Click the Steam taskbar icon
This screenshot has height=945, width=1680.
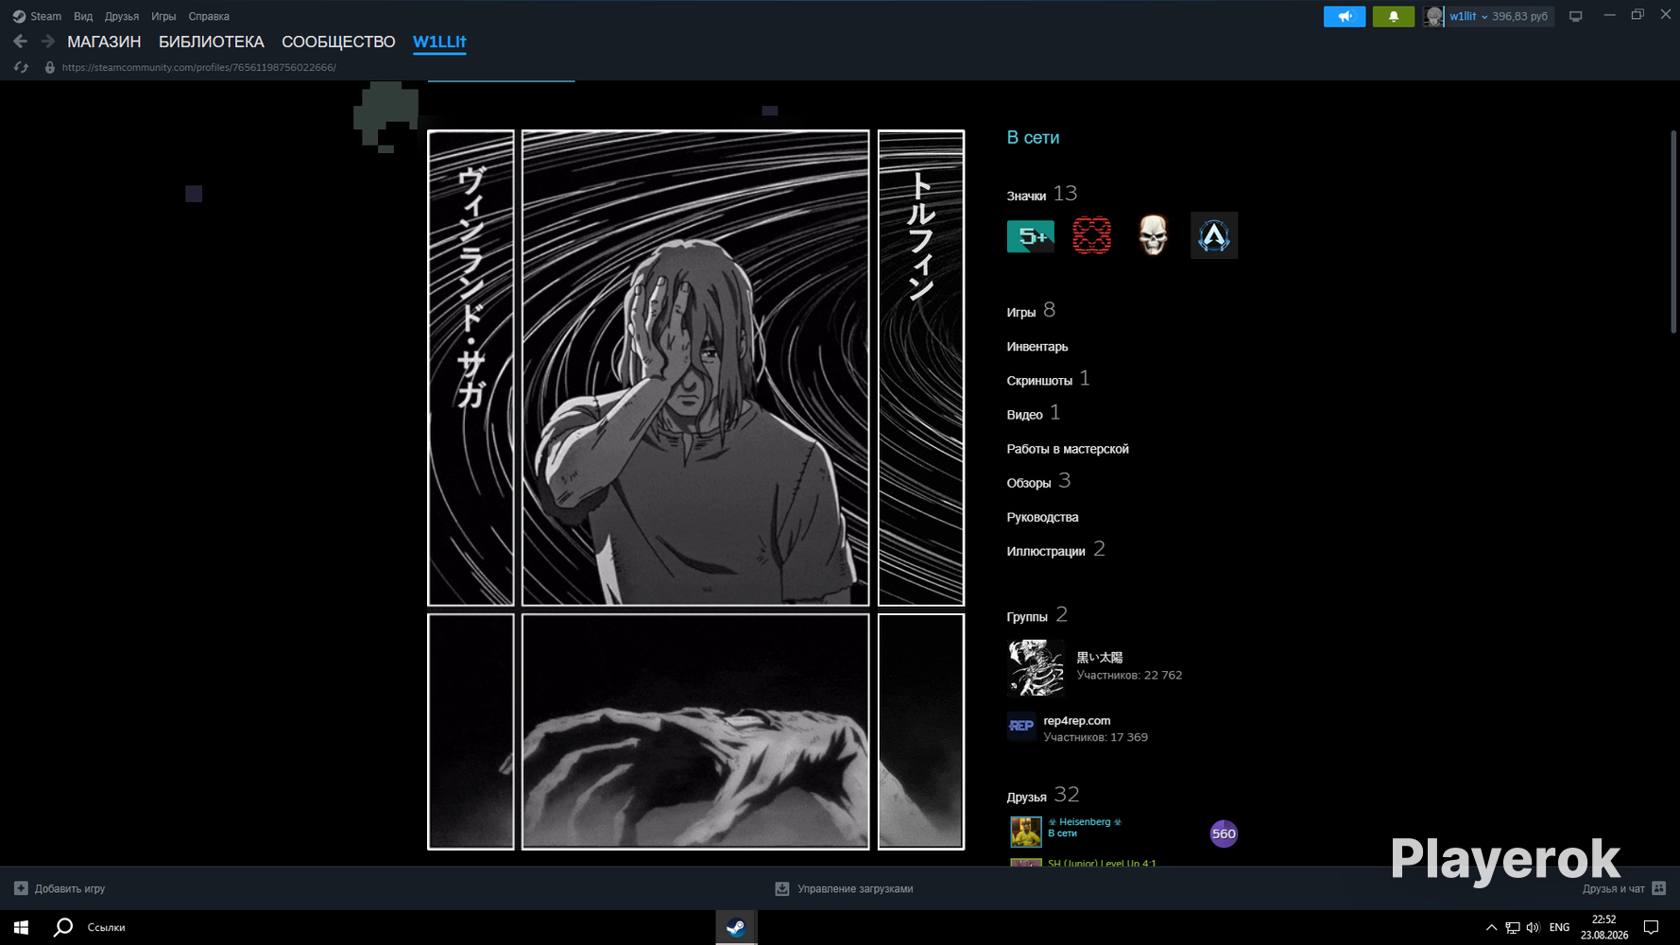(736, 927)
